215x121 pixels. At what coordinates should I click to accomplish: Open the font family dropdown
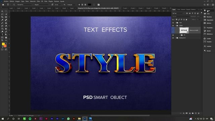[25, 5]
